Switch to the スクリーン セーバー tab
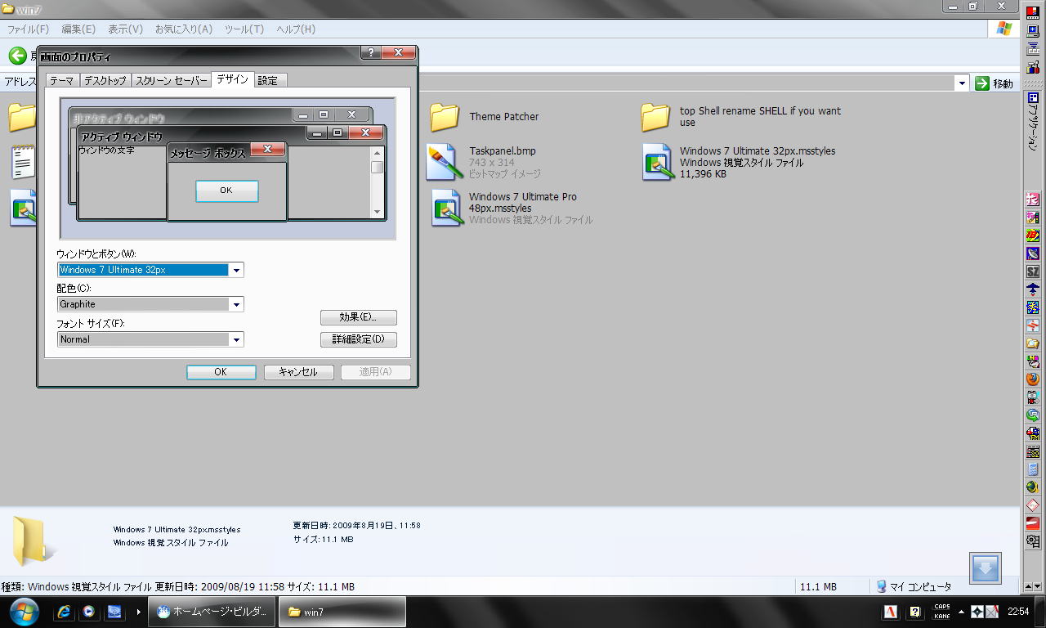 pos(171,80)
